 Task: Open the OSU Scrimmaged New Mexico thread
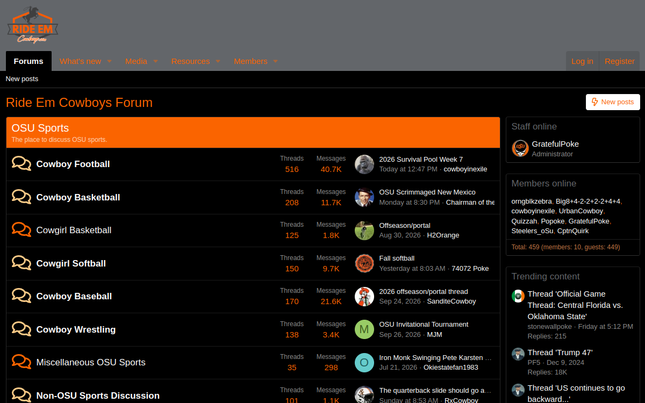click(427, 192)
